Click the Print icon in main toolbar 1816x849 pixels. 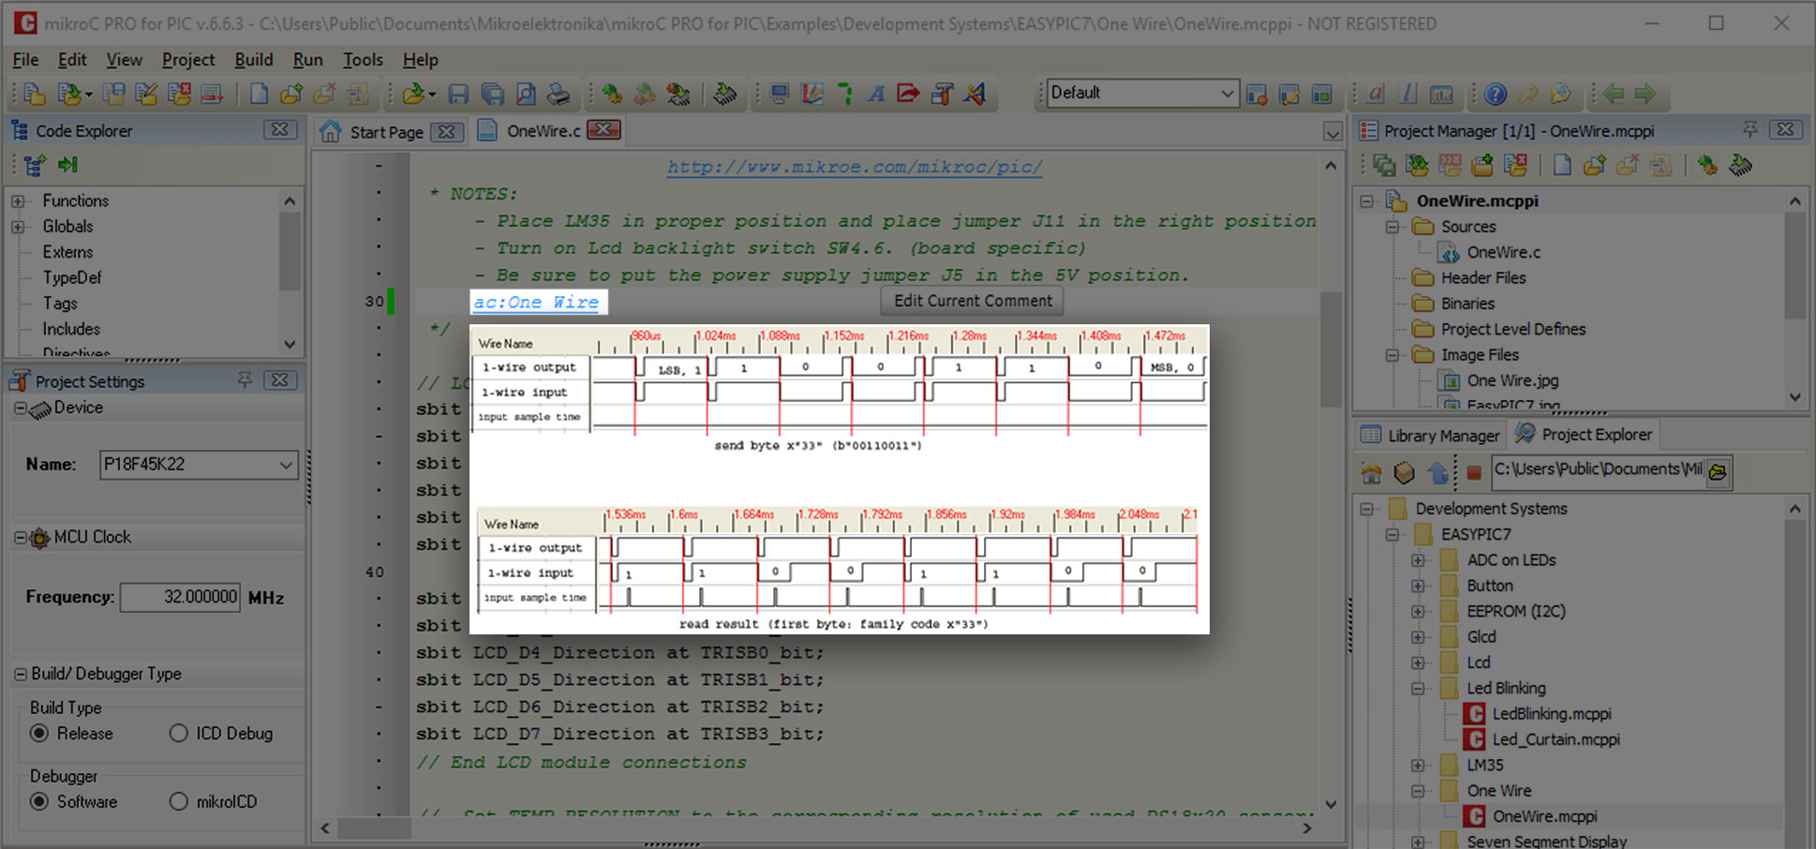558,94
